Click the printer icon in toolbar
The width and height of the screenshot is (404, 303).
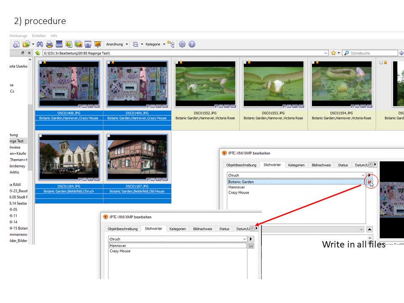(50, 44)
